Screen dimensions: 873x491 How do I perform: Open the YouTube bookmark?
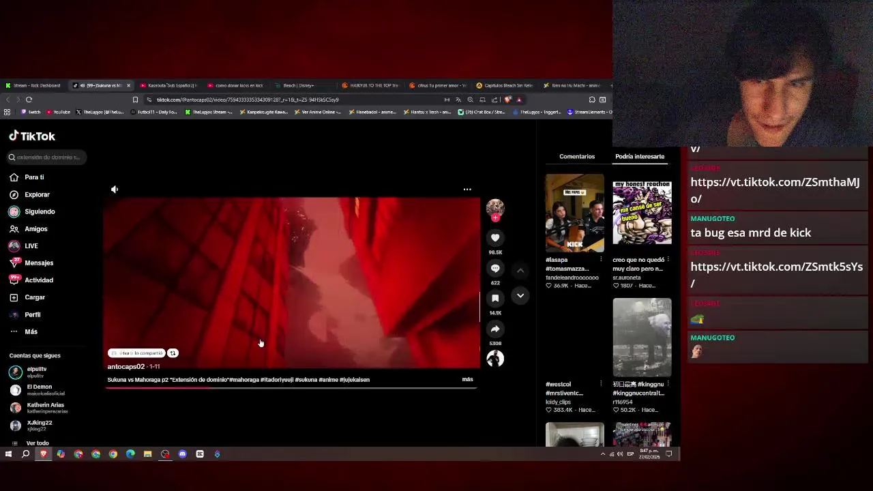(x=58, y=112)
